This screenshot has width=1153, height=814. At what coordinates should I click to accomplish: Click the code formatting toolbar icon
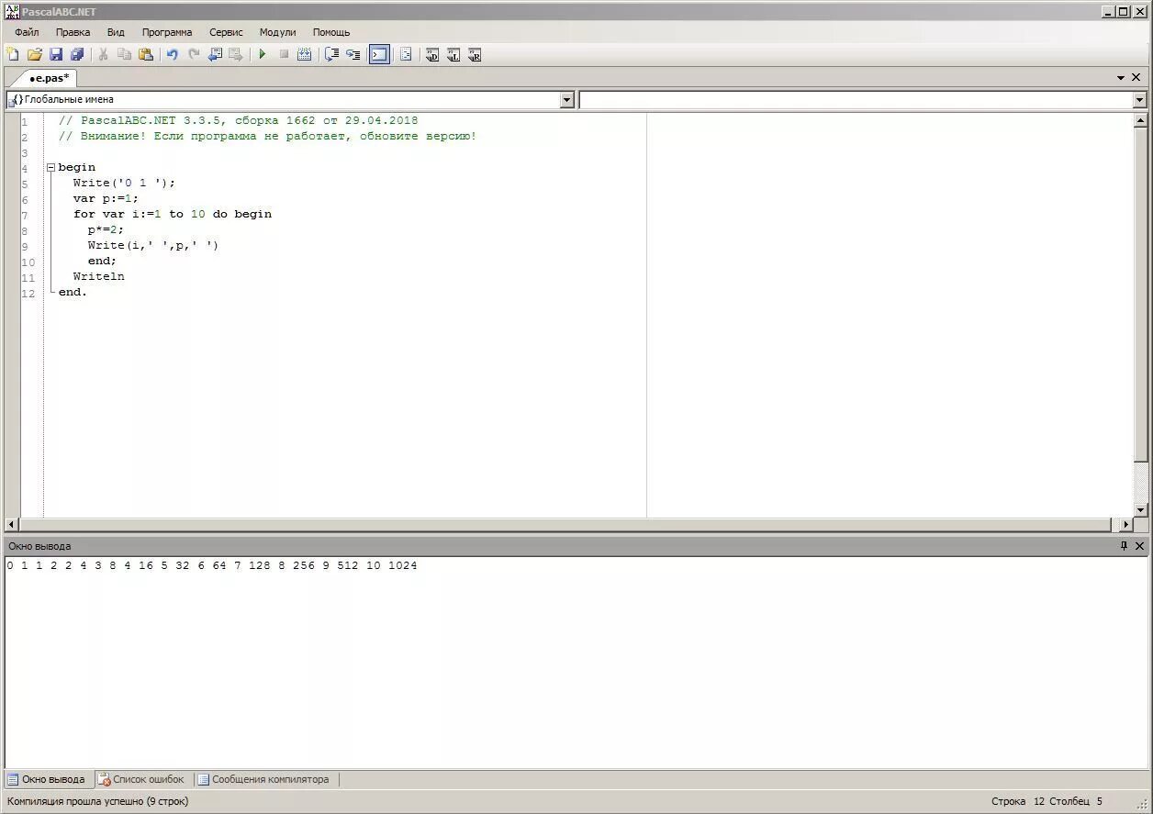pyautogui.click(x=406, y=55)
